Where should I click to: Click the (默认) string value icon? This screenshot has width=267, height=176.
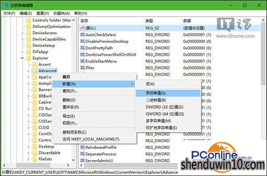coord(82,28)
